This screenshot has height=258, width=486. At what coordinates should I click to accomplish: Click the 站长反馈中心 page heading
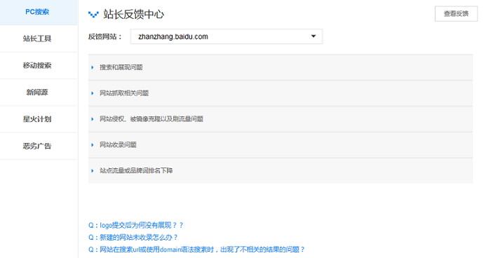[133, 14]
